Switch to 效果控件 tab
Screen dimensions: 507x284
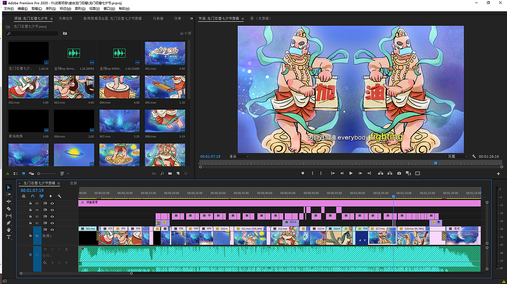(x=65, y=19)
